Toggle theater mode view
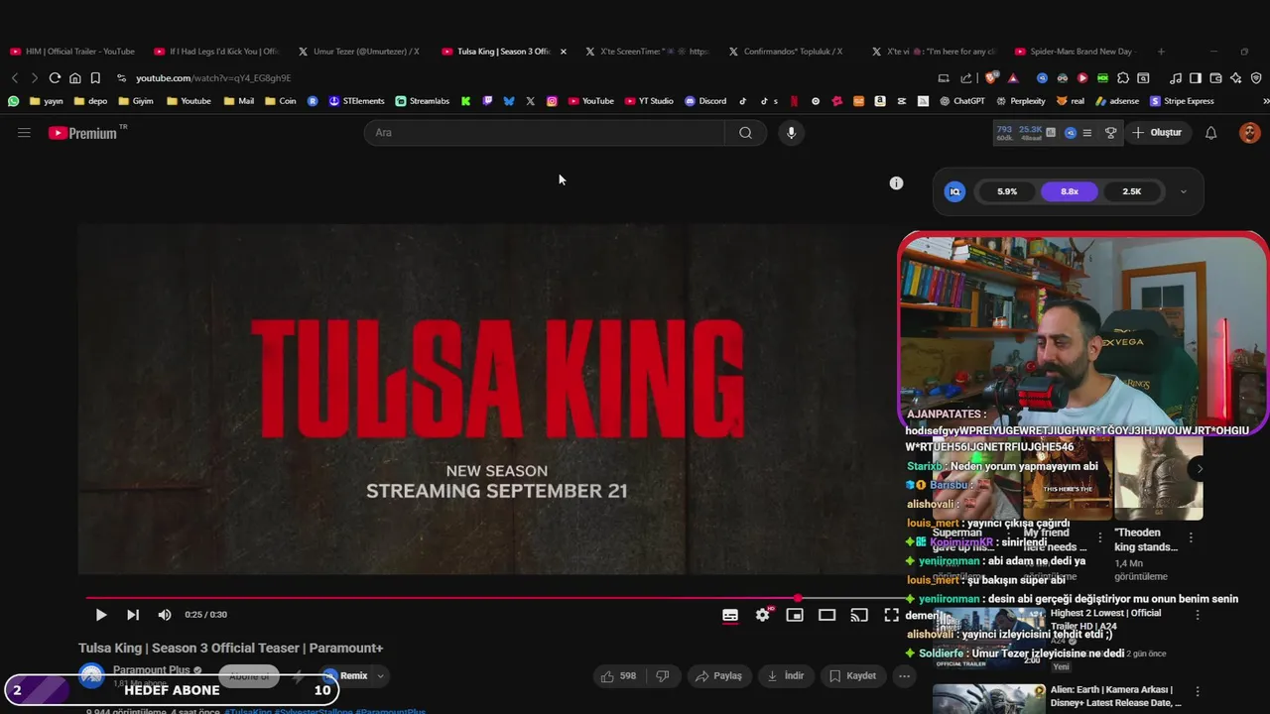 pos(826,615)
